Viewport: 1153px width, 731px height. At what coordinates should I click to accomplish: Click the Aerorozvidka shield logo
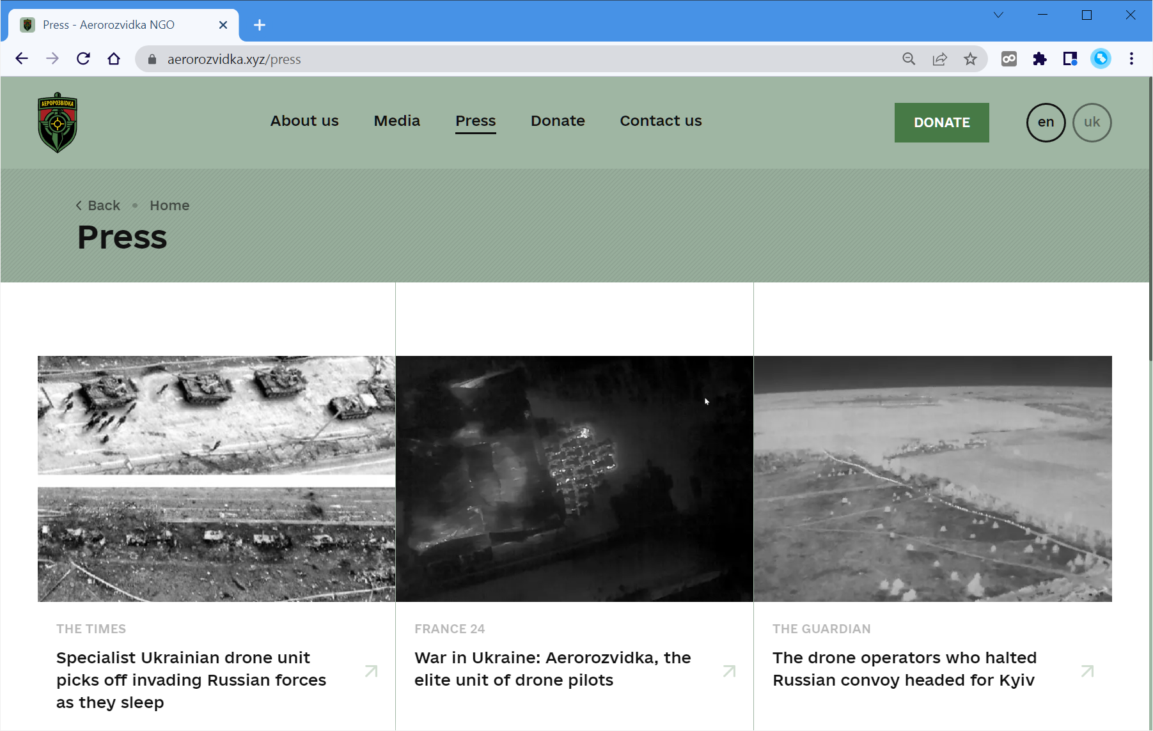coord(58,123)
